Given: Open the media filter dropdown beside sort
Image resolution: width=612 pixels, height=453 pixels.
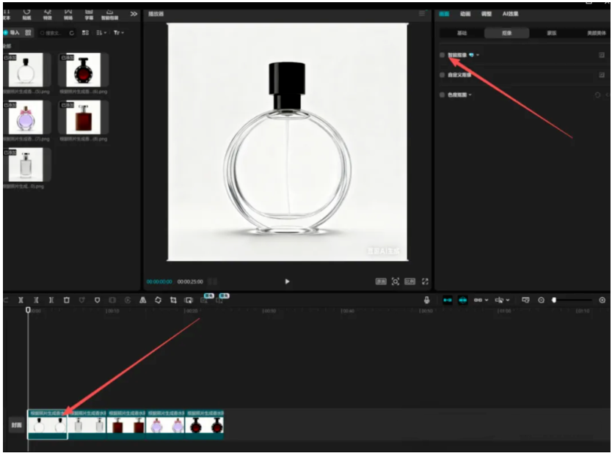Looking at the screenshot, I should pyautogui.click(x=118, y=33).
